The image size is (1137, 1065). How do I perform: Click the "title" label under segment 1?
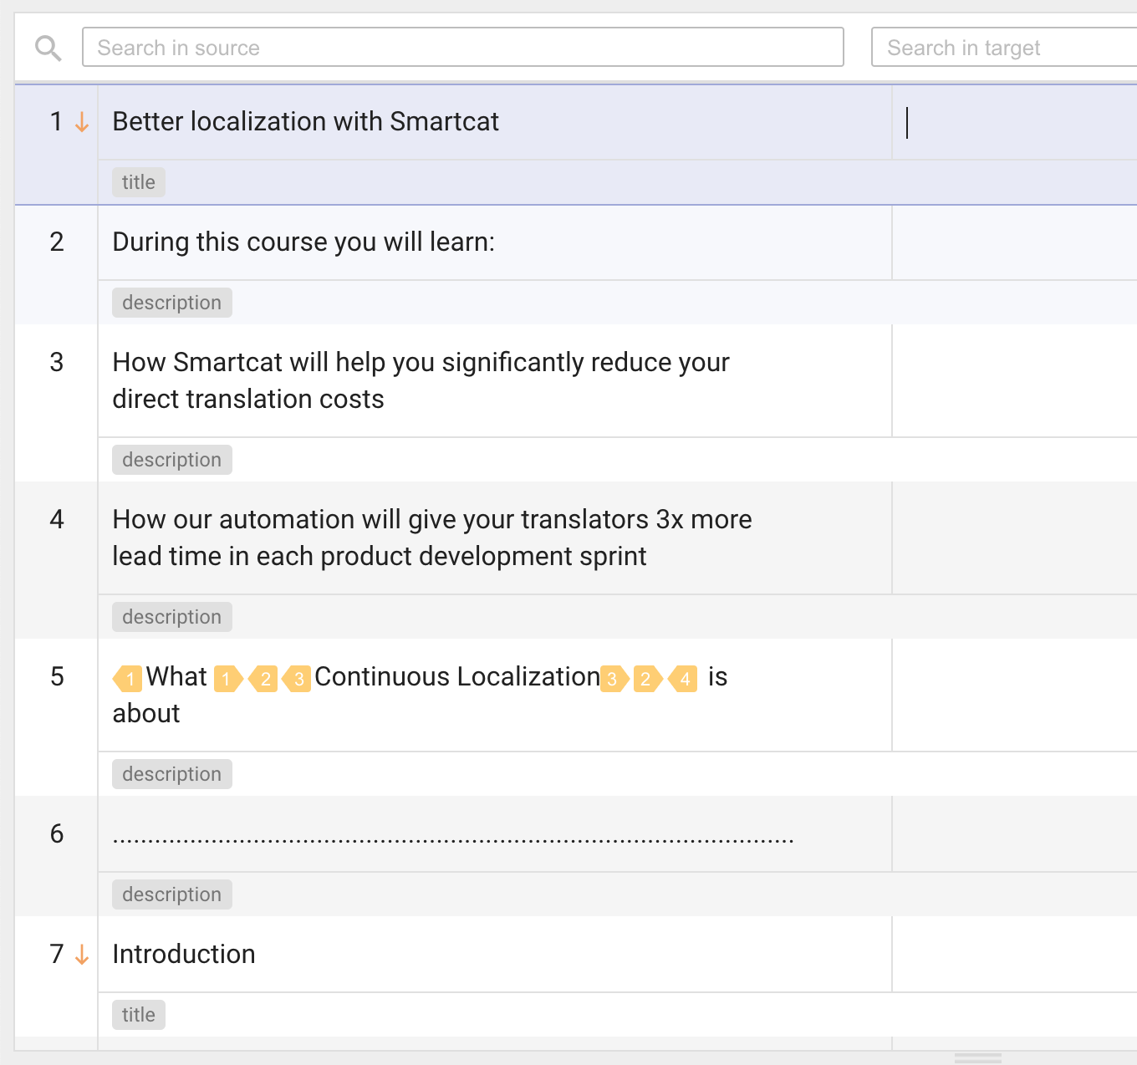[139, 182]
